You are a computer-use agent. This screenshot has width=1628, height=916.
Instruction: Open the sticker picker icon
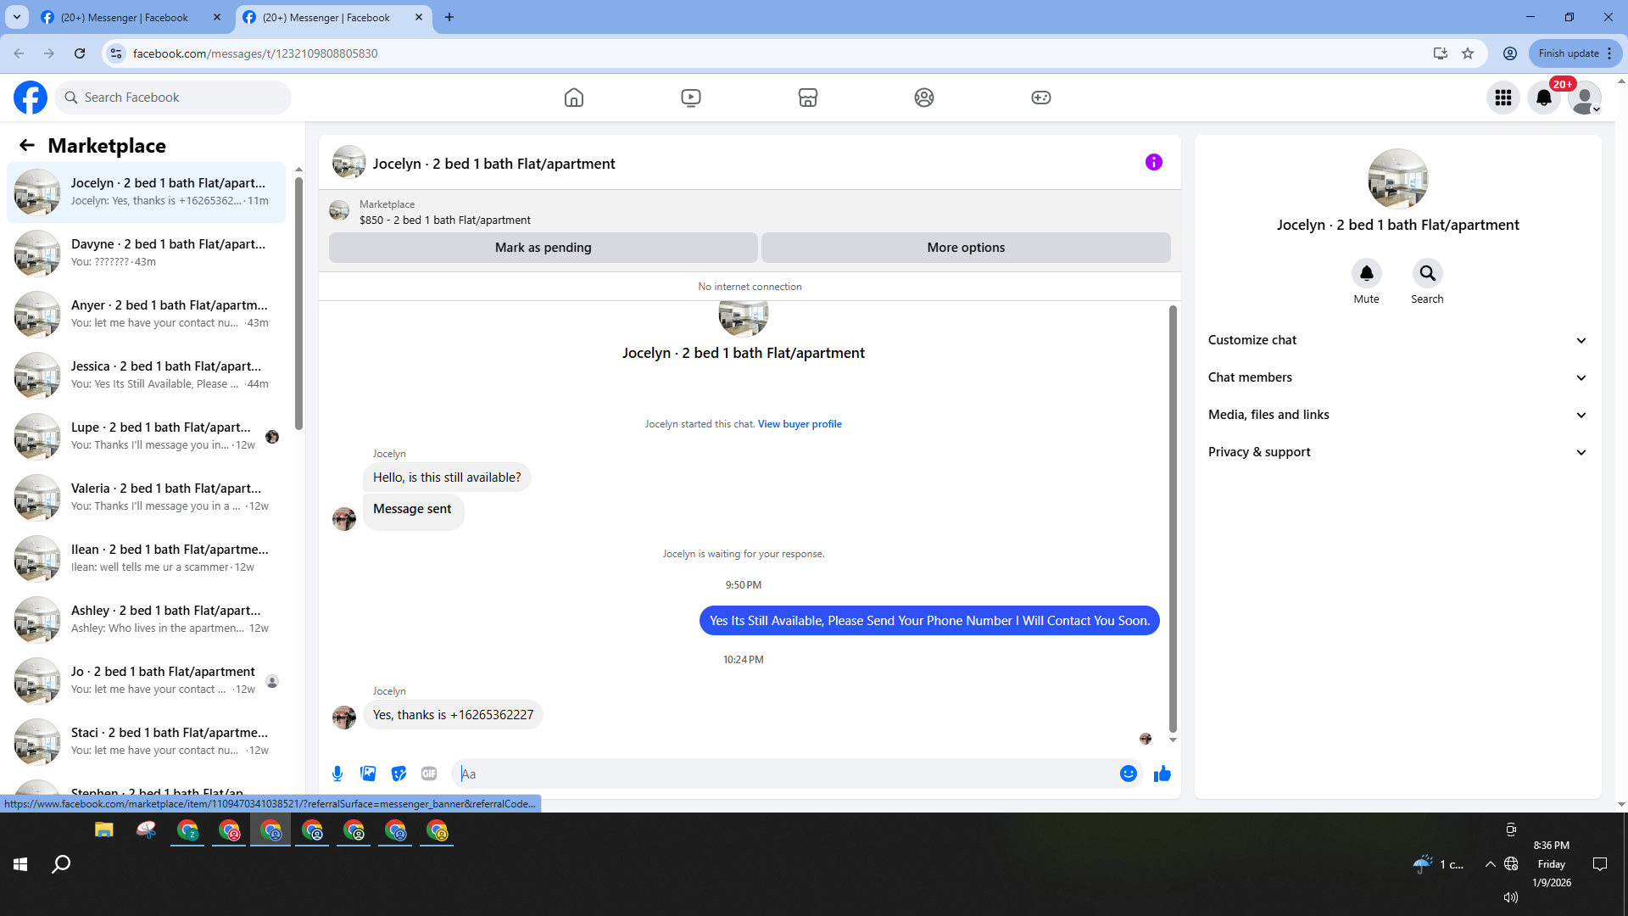coord(399,774)
